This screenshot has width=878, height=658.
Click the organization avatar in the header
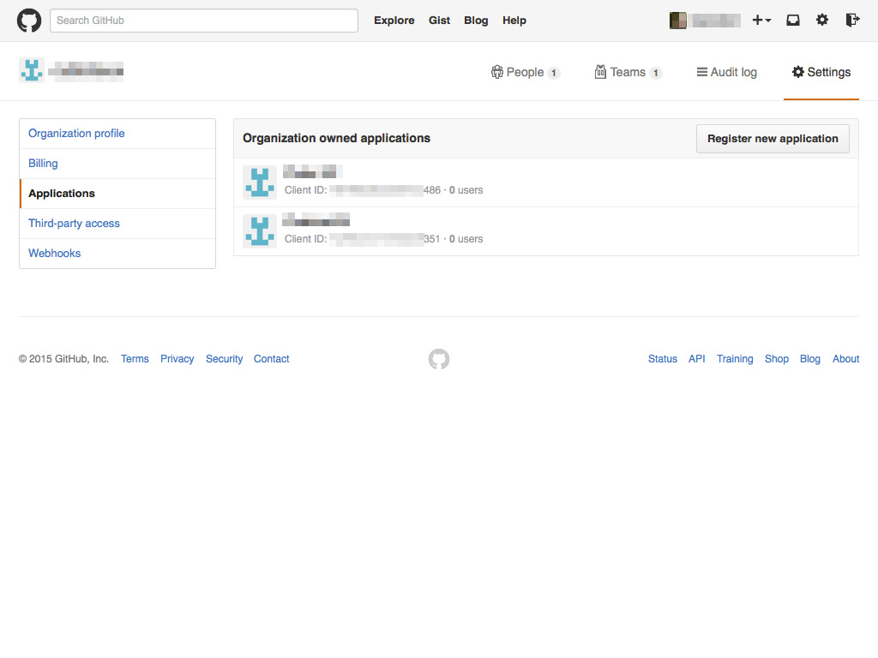click(32, 69)
